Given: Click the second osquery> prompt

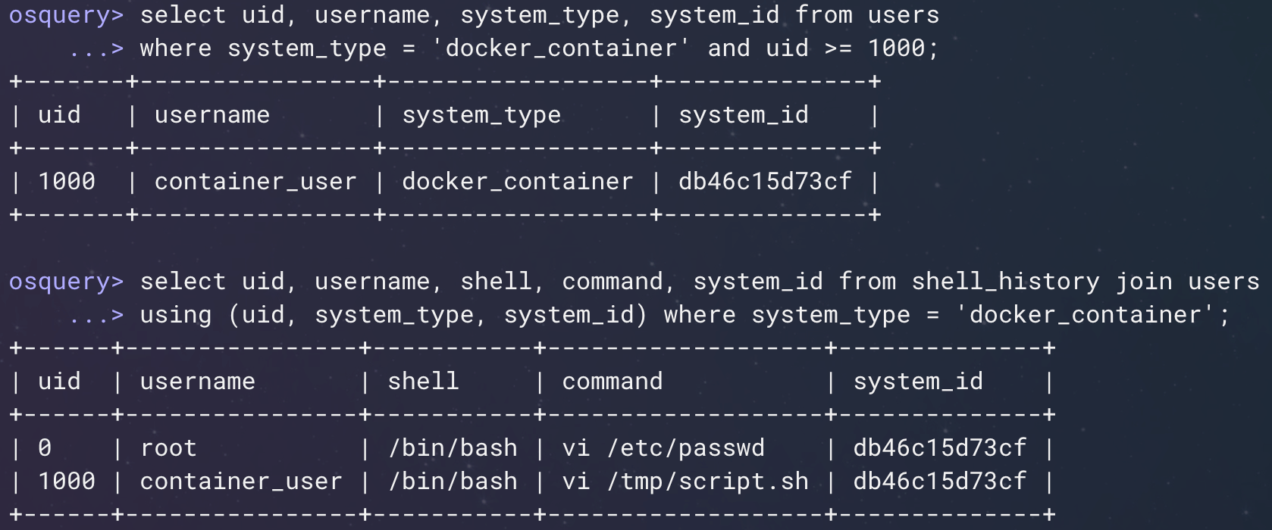Looking at the screenshot, I should tap(66, 282).
